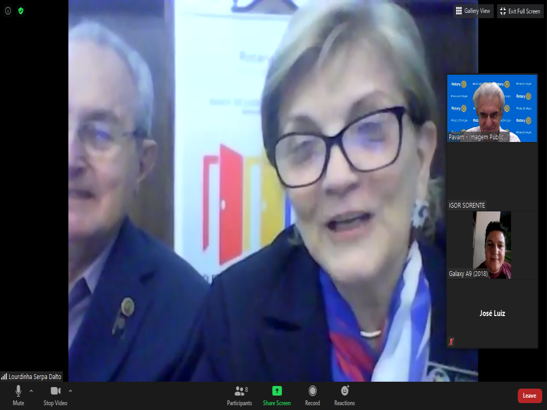Image resolution: width=547 pixels, height=410 pixels.
Task: Mute the microphone
Action: click(x=18, y=395)
